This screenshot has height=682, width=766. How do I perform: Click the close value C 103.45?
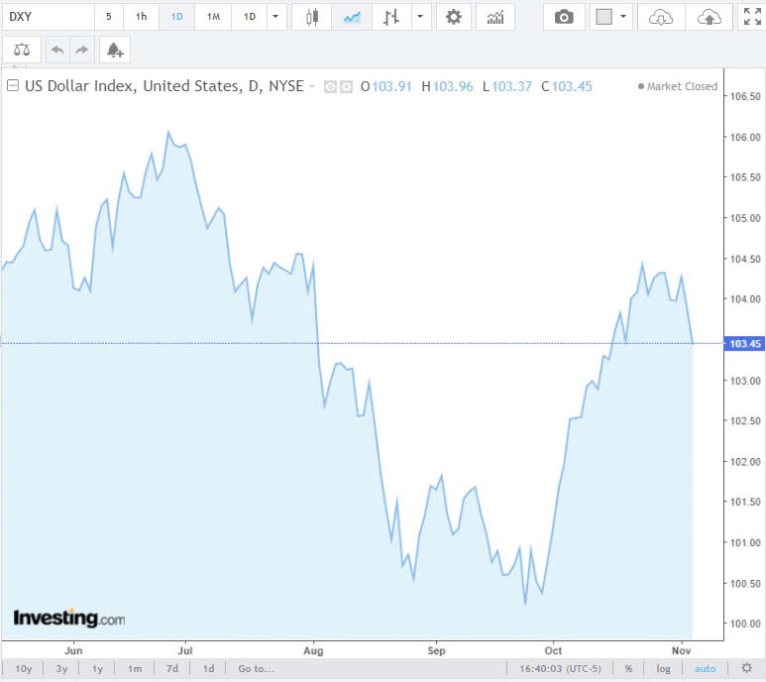566,86
